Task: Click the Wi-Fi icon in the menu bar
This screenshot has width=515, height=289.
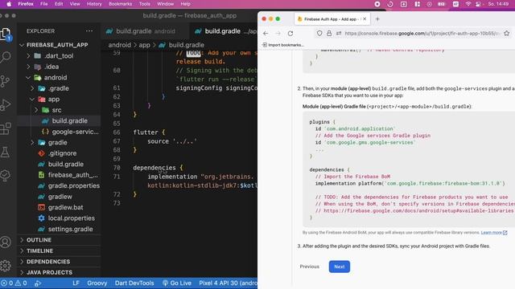Action: [468, 4]
